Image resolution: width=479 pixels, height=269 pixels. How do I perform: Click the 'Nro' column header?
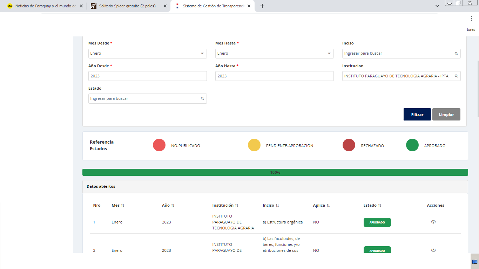tap(97, 205)
